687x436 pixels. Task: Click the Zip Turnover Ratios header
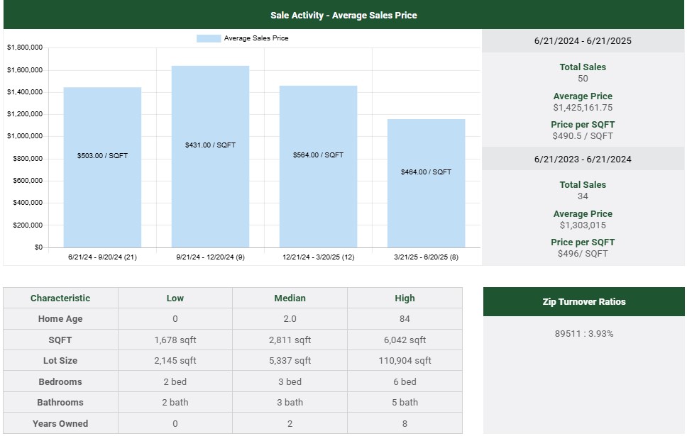(x=583, y=302)
